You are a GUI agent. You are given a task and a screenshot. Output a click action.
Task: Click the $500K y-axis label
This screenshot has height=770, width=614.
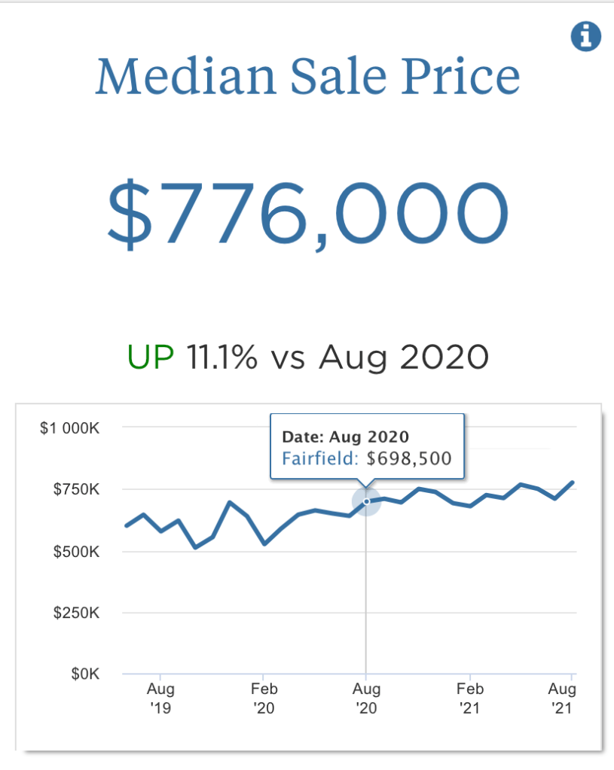point(75,551)
